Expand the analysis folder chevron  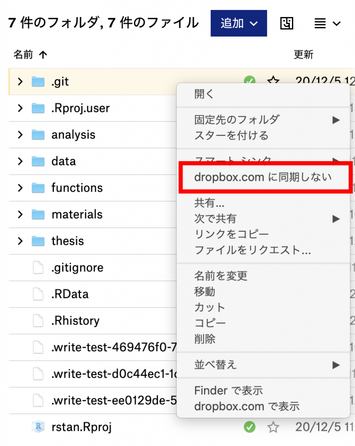pyautogui.click(x=20, y=135)
